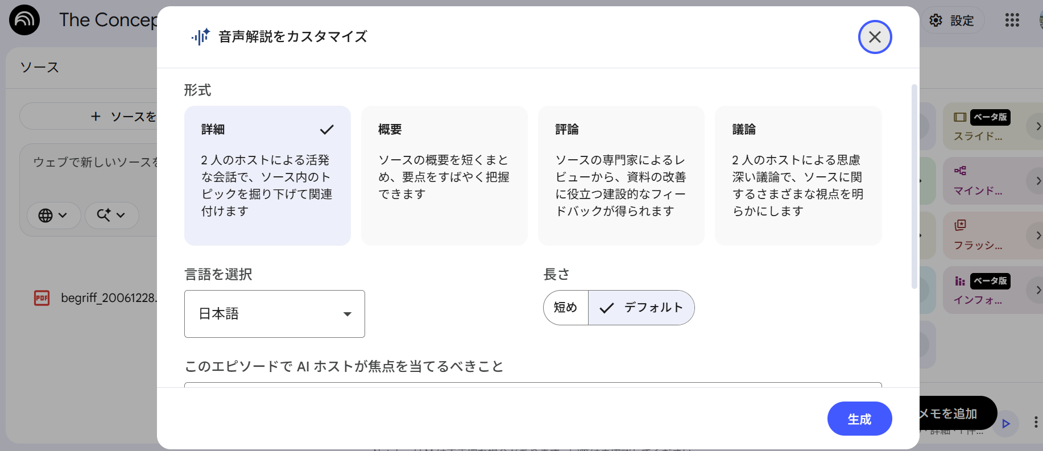Click the ソース panel header
The width and height of the screenshot is (1043, 451).
[39, 67]
